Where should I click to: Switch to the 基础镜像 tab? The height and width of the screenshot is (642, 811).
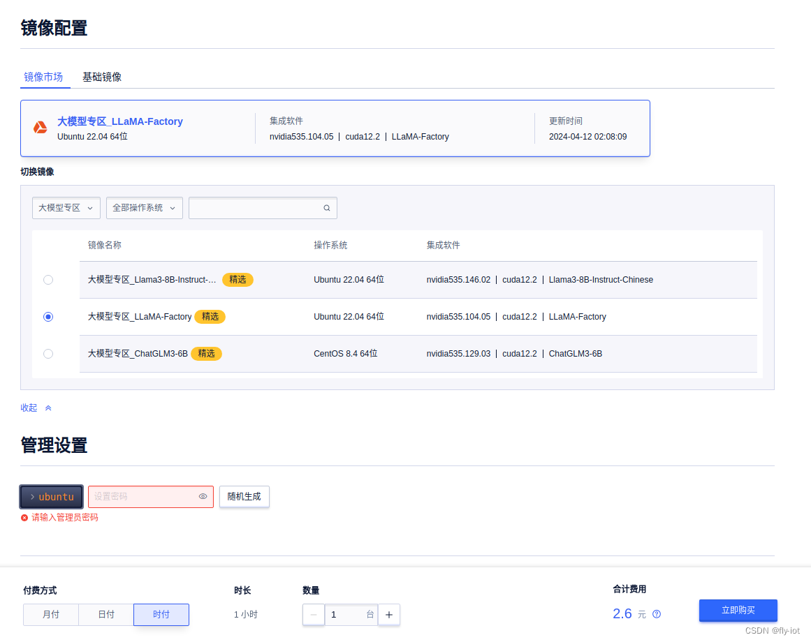pos(101,77)
